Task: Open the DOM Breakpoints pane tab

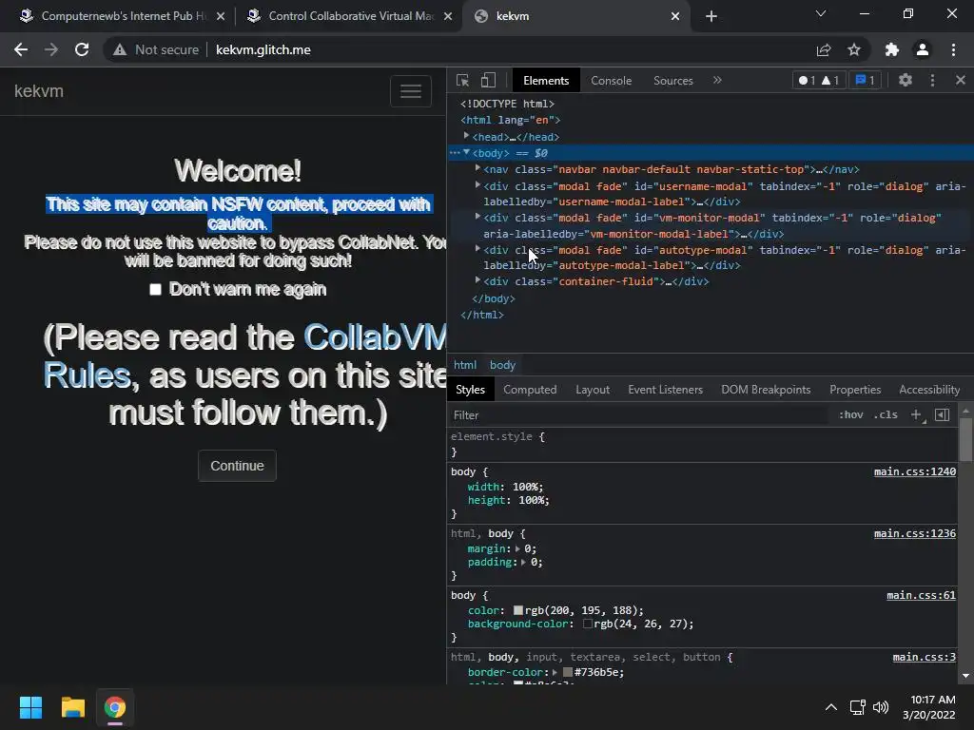Action: coord(766,390)
